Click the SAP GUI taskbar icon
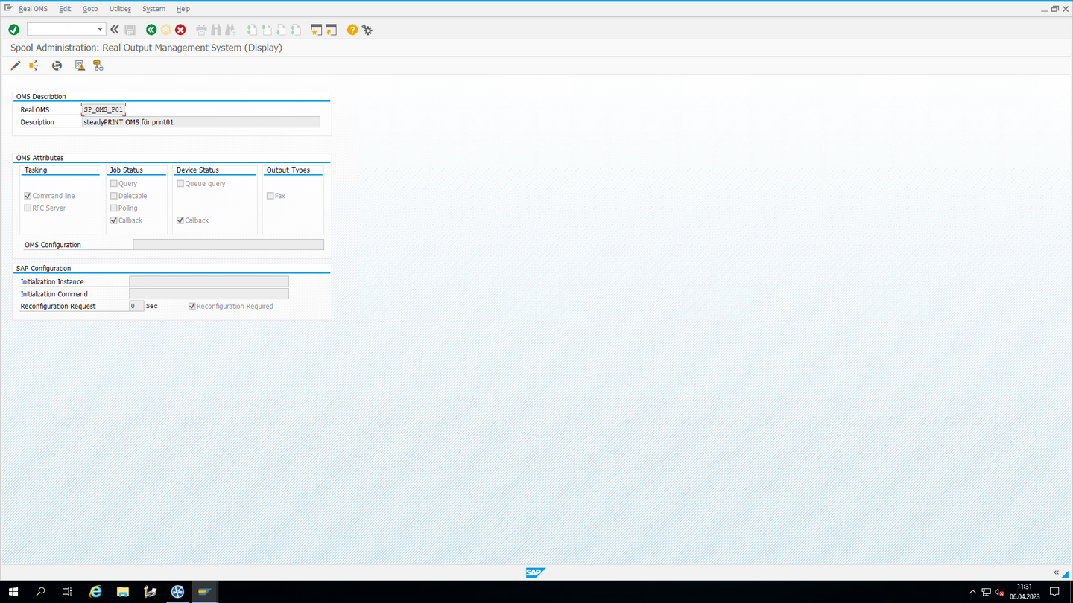The image size is (1073, 603). click(204, 592)
